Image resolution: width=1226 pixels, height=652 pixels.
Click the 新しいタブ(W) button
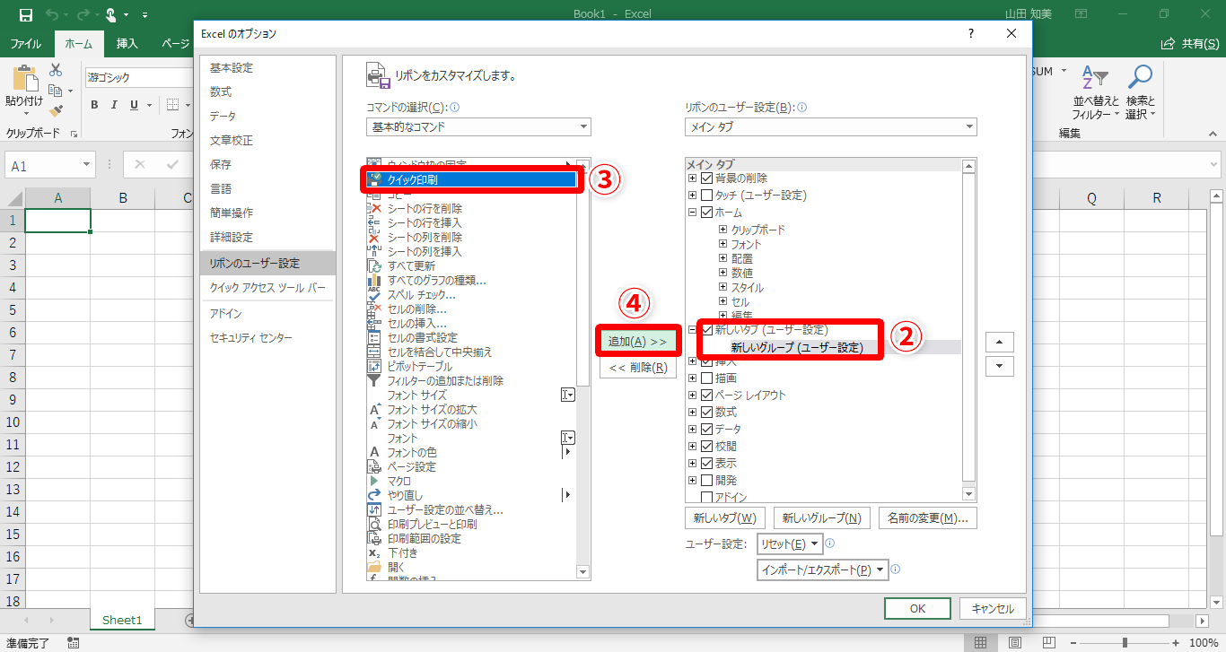click(725, 518)
